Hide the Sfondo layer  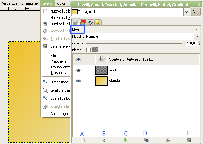click(x=78, y=81)
